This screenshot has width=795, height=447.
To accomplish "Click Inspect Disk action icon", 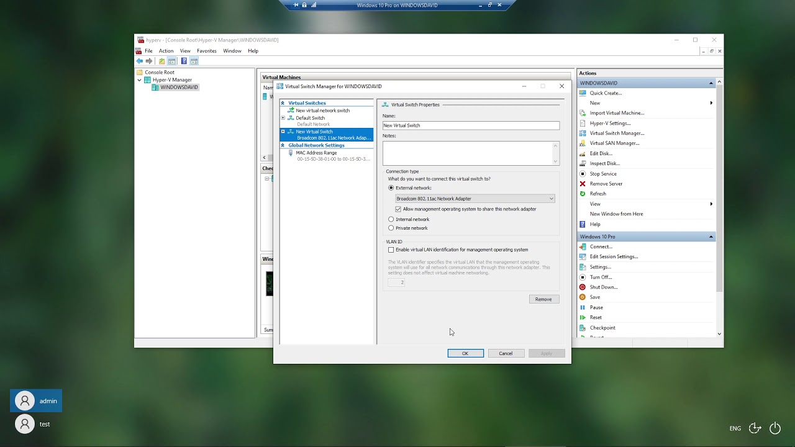I will click(583, 163).
